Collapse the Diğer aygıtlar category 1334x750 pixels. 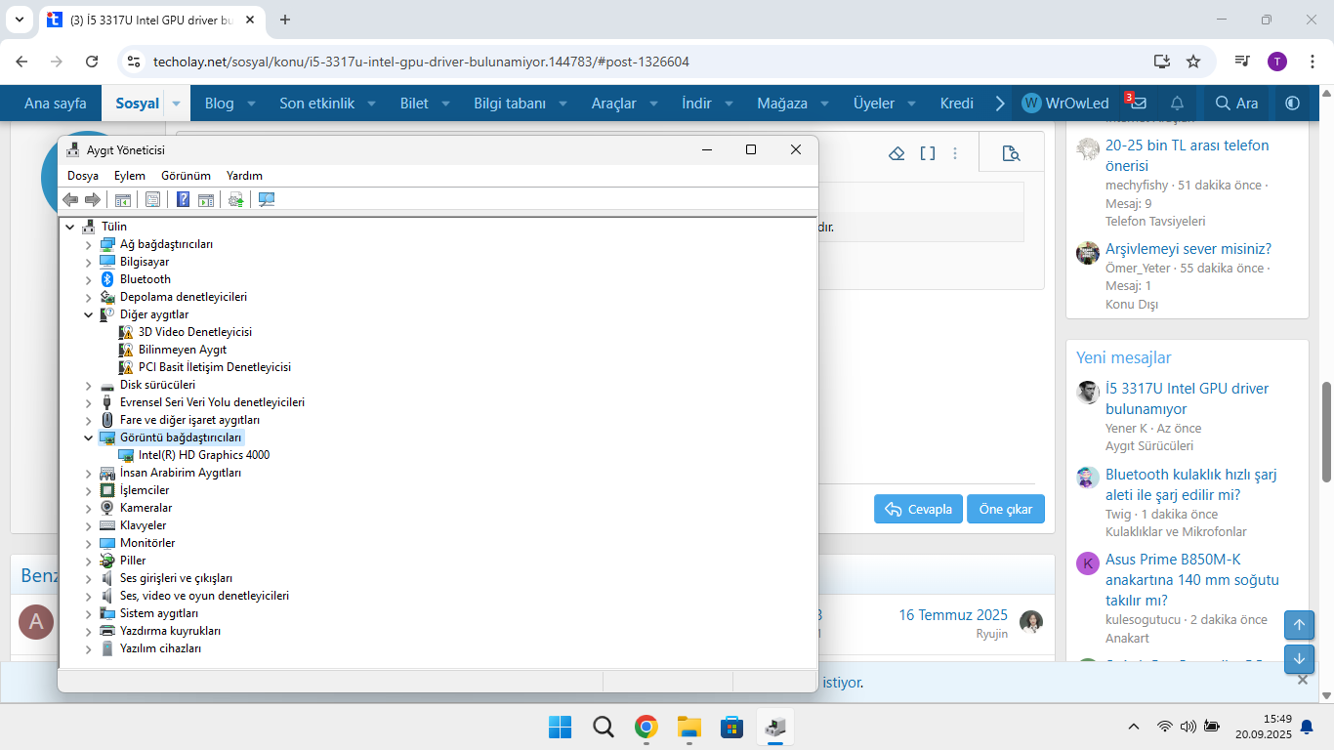click(89, 314)
